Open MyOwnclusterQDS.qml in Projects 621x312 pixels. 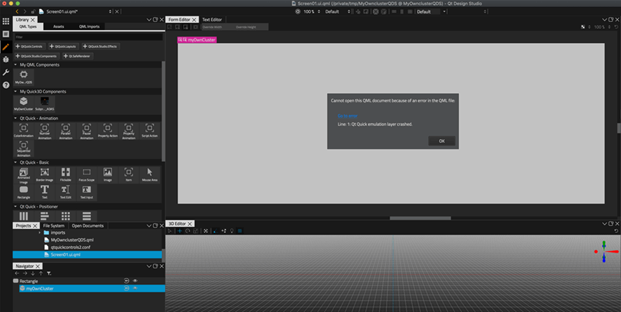point(72,240)
